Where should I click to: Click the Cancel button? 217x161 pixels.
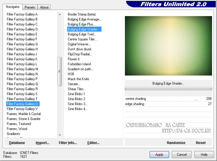[x=182, y=155]
